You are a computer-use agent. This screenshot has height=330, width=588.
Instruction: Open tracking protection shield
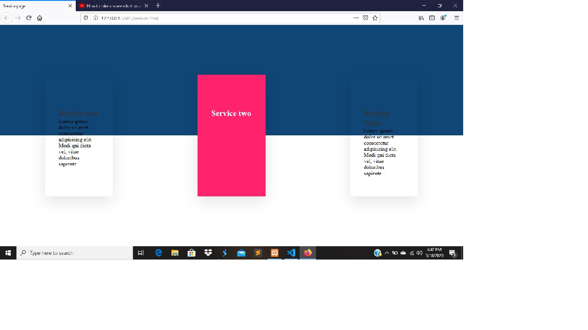point(86,18)
